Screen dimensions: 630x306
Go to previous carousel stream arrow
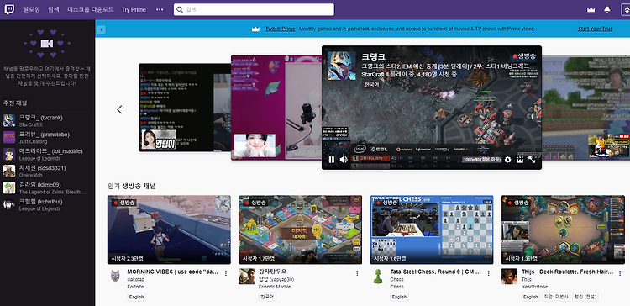tap(119, 109)
